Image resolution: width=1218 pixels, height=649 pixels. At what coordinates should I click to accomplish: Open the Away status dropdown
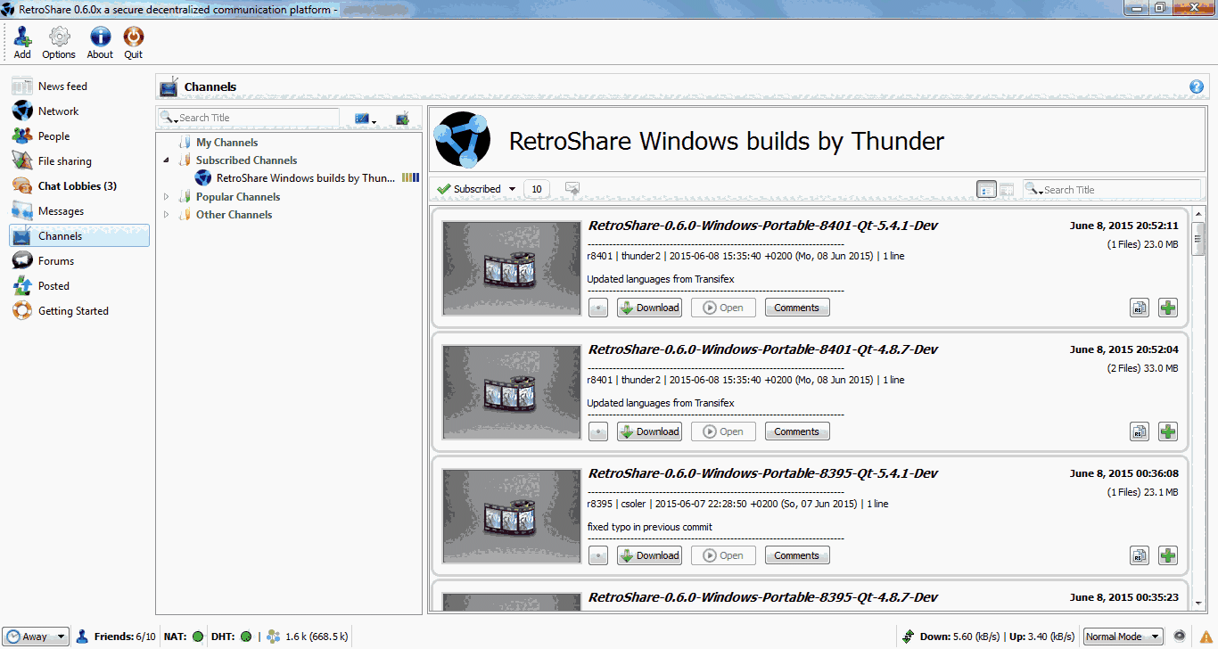pos(37,637)
